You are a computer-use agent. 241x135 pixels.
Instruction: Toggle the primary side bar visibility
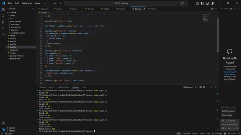[x=202, y=3]
